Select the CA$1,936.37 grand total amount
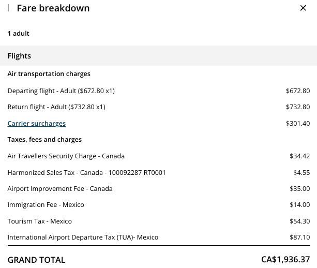This screenshot has width=317, height=268. coord(285,260)
